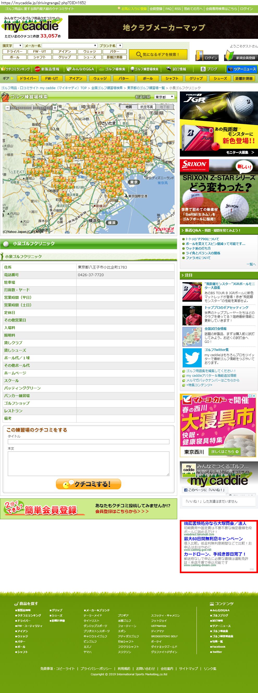This screenshot has height=693, width=258.
Task: Click the AdChoices info icon on the Ito-Yokado ad
Action: [x=250, y=396]
